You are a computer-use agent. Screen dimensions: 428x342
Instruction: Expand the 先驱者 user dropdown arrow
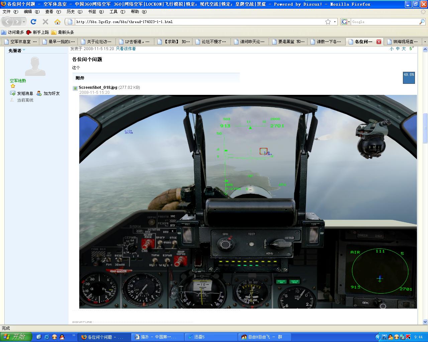(24, 50)
